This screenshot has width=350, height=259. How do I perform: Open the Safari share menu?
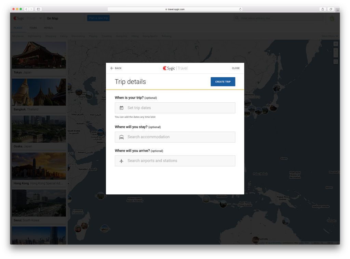point(323,9)
